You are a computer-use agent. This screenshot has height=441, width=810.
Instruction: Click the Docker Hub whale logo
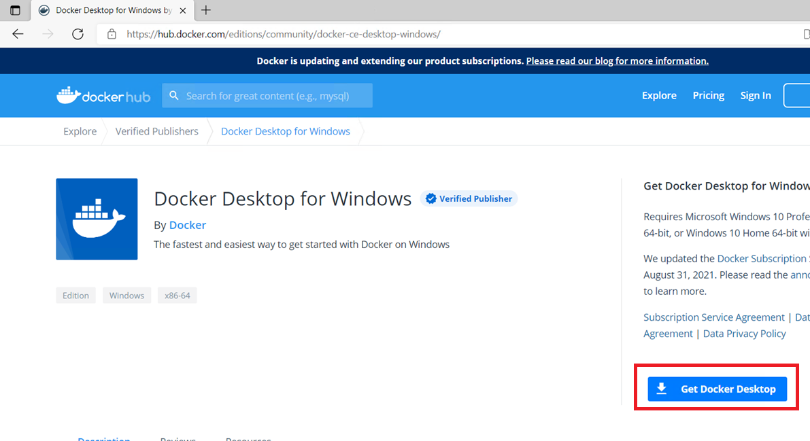(x=103, y=96)
